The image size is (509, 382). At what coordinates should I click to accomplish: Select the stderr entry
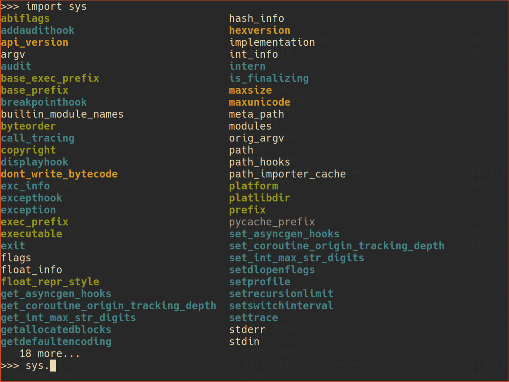tap(247, 330)
